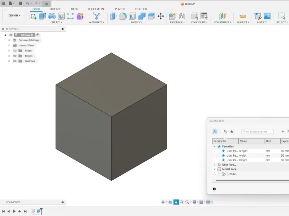Expand the User Parameters group

click(x=215, y=165)
